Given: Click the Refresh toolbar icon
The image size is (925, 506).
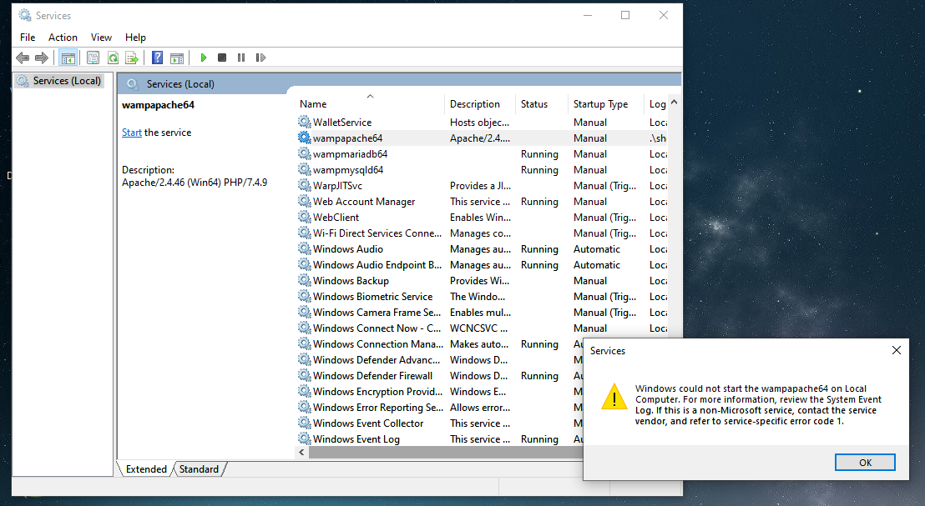Looking at the screenshot, I should click(113, 58).
